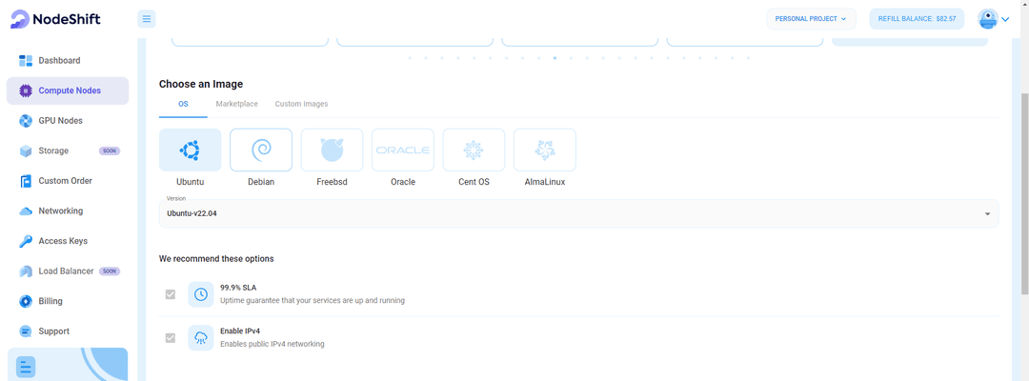1029x381 pixels.
Task: Open Access Keys via key icon
Action: pos(26,241)
